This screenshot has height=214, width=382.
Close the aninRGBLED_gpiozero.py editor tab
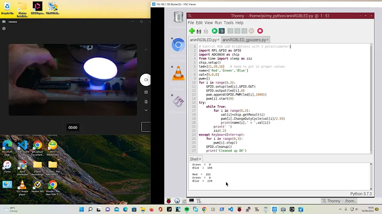point(267,40)
